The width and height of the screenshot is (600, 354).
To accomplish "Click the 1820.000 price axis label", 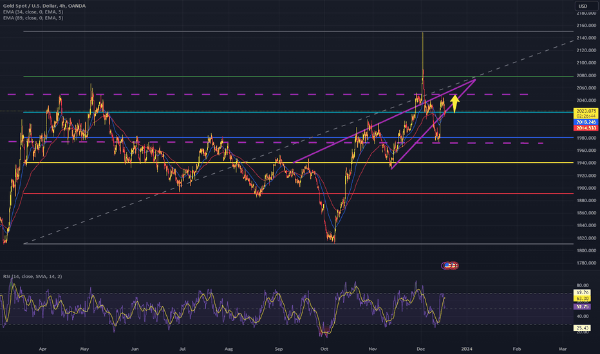I will point(586,238).
